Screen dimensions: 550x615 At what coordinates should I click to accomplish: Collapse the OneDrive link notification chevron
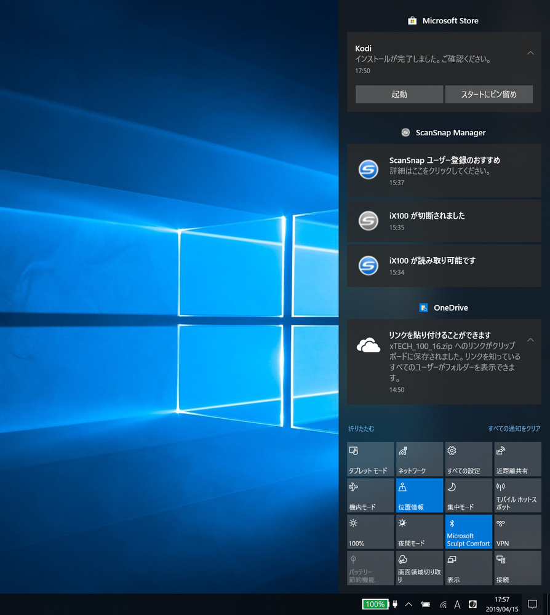point(530,339)
